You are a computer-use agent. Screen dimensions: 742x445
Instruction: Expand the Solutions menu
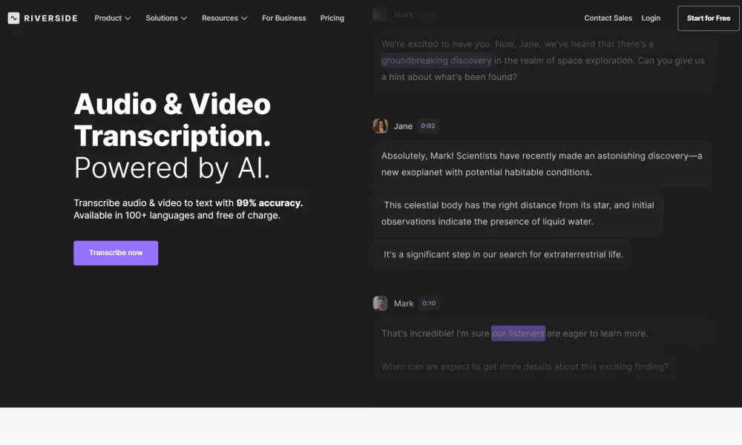pos(165,18)
